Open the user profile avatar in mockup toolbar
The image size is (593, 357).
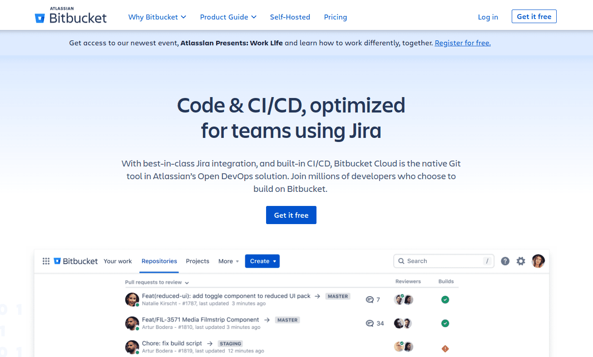click(538, 261)
